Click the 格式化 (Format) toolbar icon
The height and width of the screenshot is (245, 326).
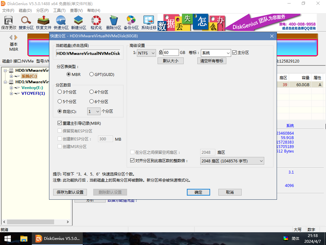click(96, 22)
